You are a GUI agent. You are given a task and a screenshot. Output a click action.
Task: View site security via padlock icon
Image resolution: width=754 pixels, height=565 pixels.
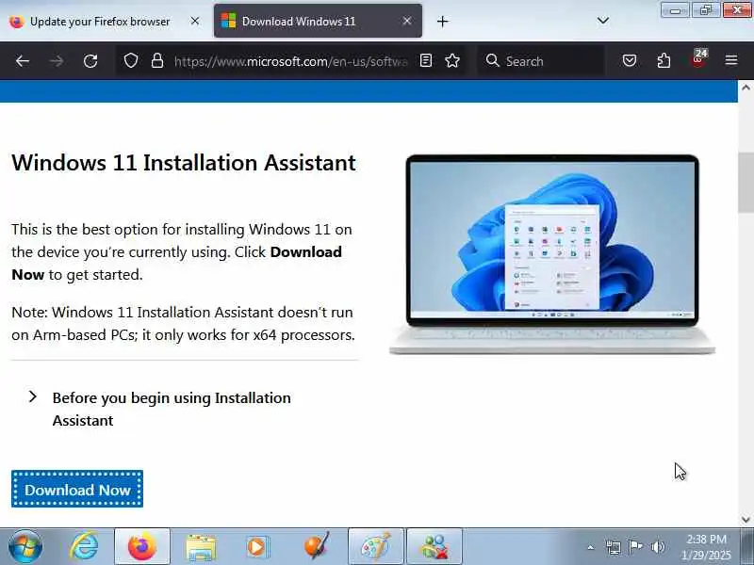[157, 61]
